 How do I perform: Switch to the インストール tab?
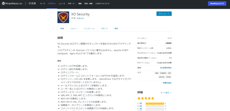tap(89, 29)
